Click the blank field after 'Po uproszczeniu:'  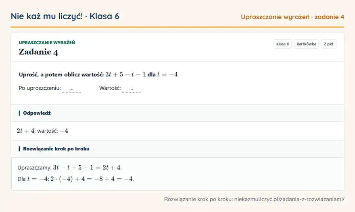[71, 89]
